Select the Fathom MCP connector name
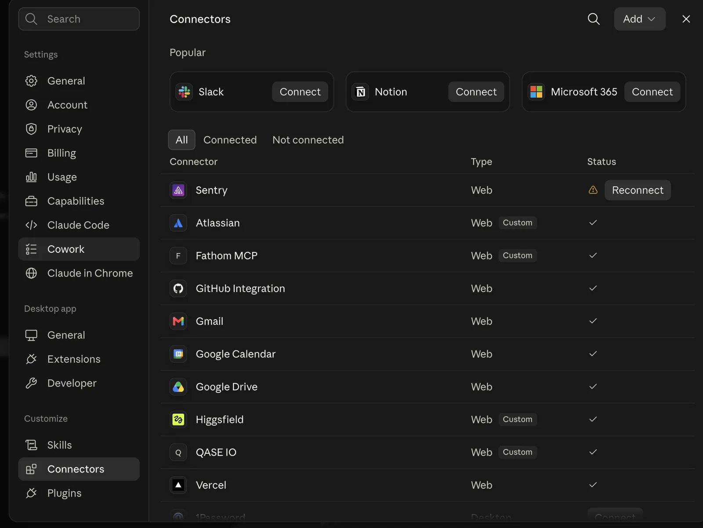 pos(227,256)
